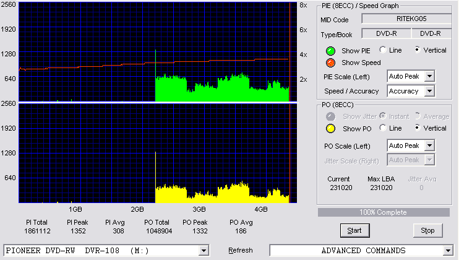This screenshot has height=260, width=459.
Task: Select Line mode for PIE graph
Action: pos(383,50)
